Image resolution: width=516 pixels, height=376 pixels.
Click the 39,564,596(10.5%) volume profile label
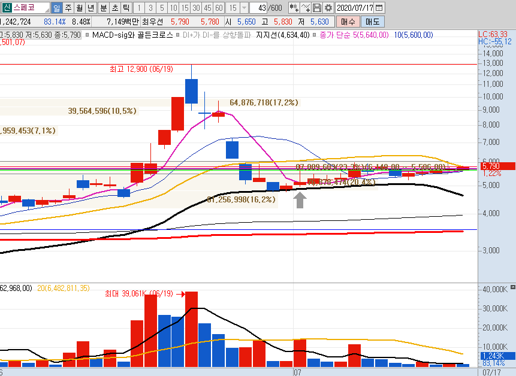click(102, 111)
